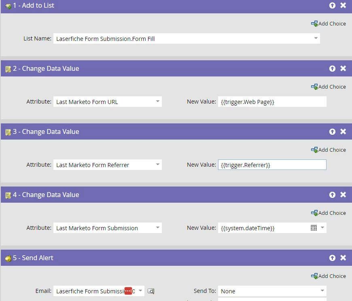Delete step 5 Send Alert
Screen dimensions: 352x301
coord(343,258)
